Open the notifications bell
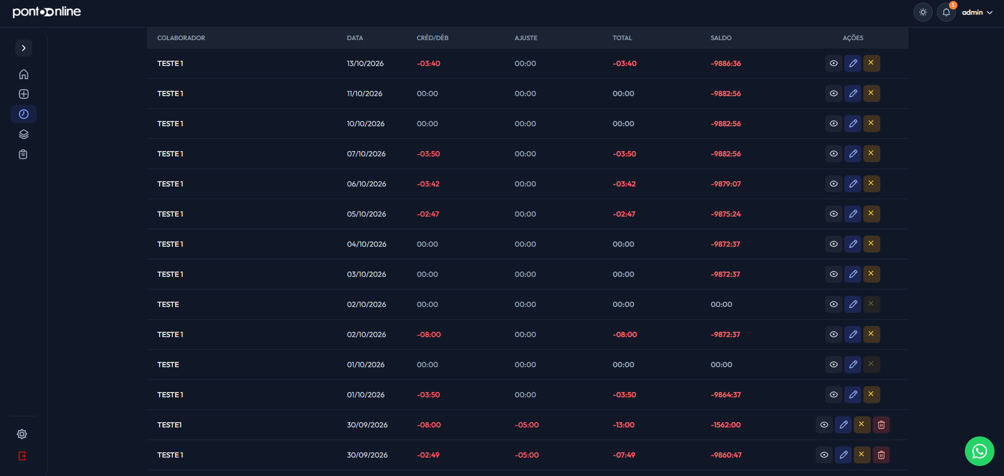The image size is (1004, 476). coord(946,12)
